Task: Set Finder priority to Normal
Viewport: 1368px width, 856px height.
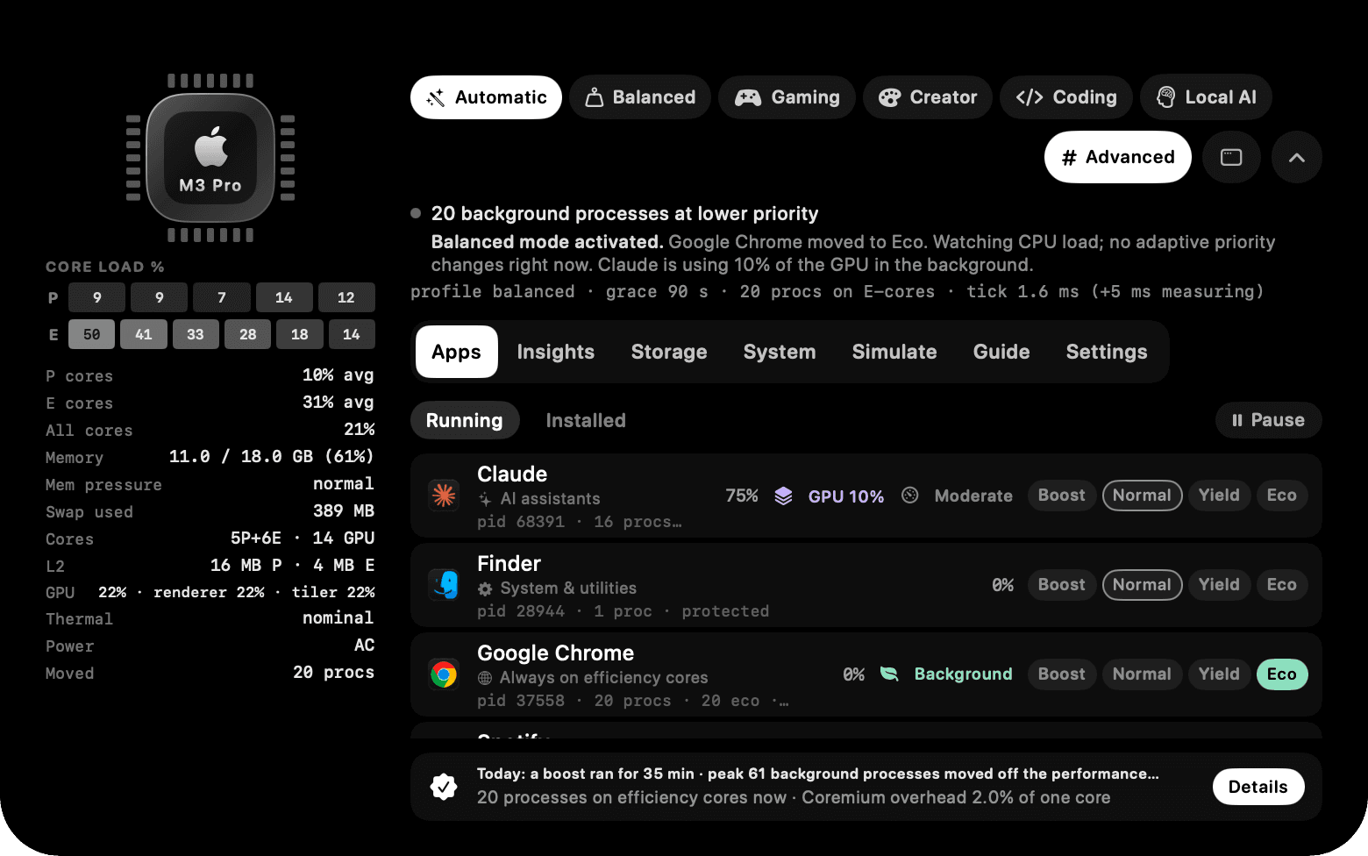Action: [x=1142, y=585]
